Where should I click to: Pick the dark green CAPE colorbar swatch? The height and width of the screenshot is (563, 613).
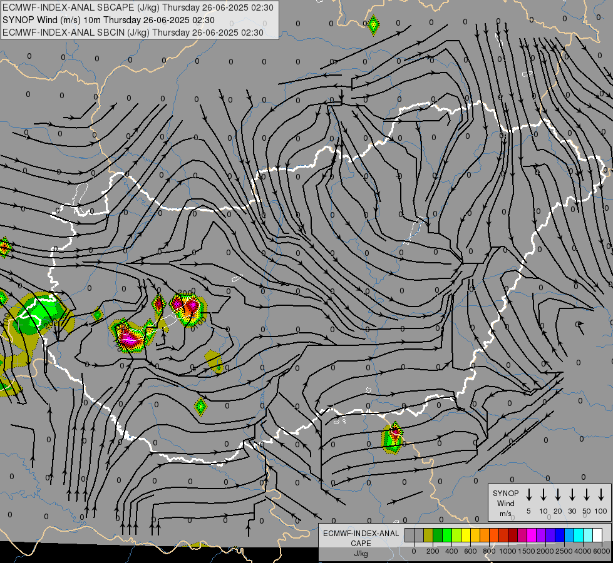click(x=438, y=535)
